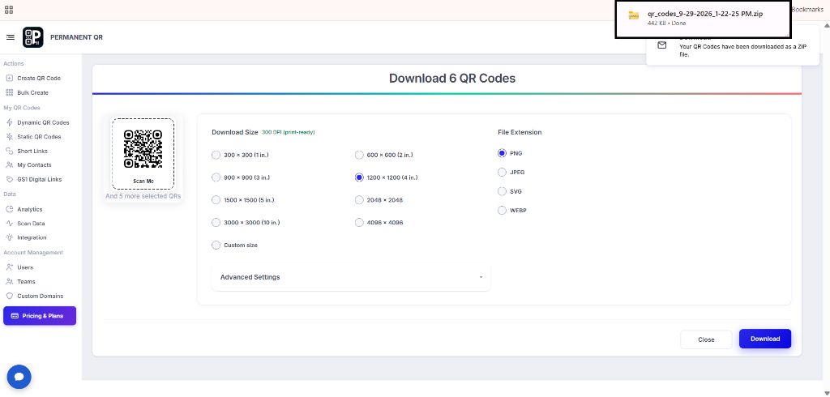Click the Bulk Create grid icon
Viewport: 830px width, 397px height.
tap(9, 92)
